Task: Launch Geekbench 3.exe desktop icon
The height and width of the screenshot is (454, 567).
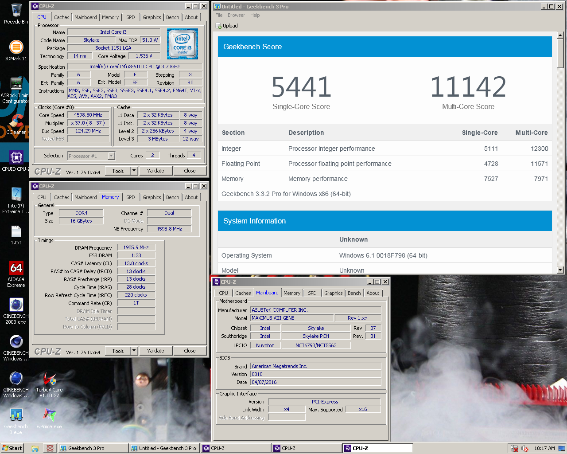Action: click(16, 421)
